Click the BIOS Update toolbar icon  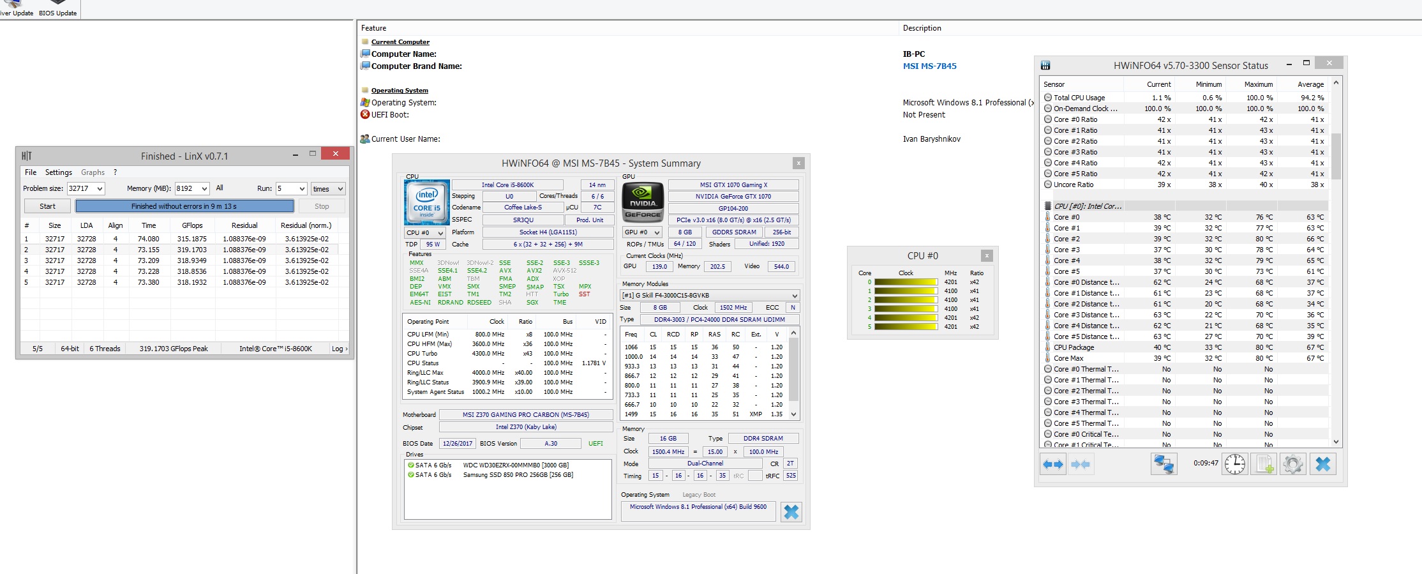[57, 8]
